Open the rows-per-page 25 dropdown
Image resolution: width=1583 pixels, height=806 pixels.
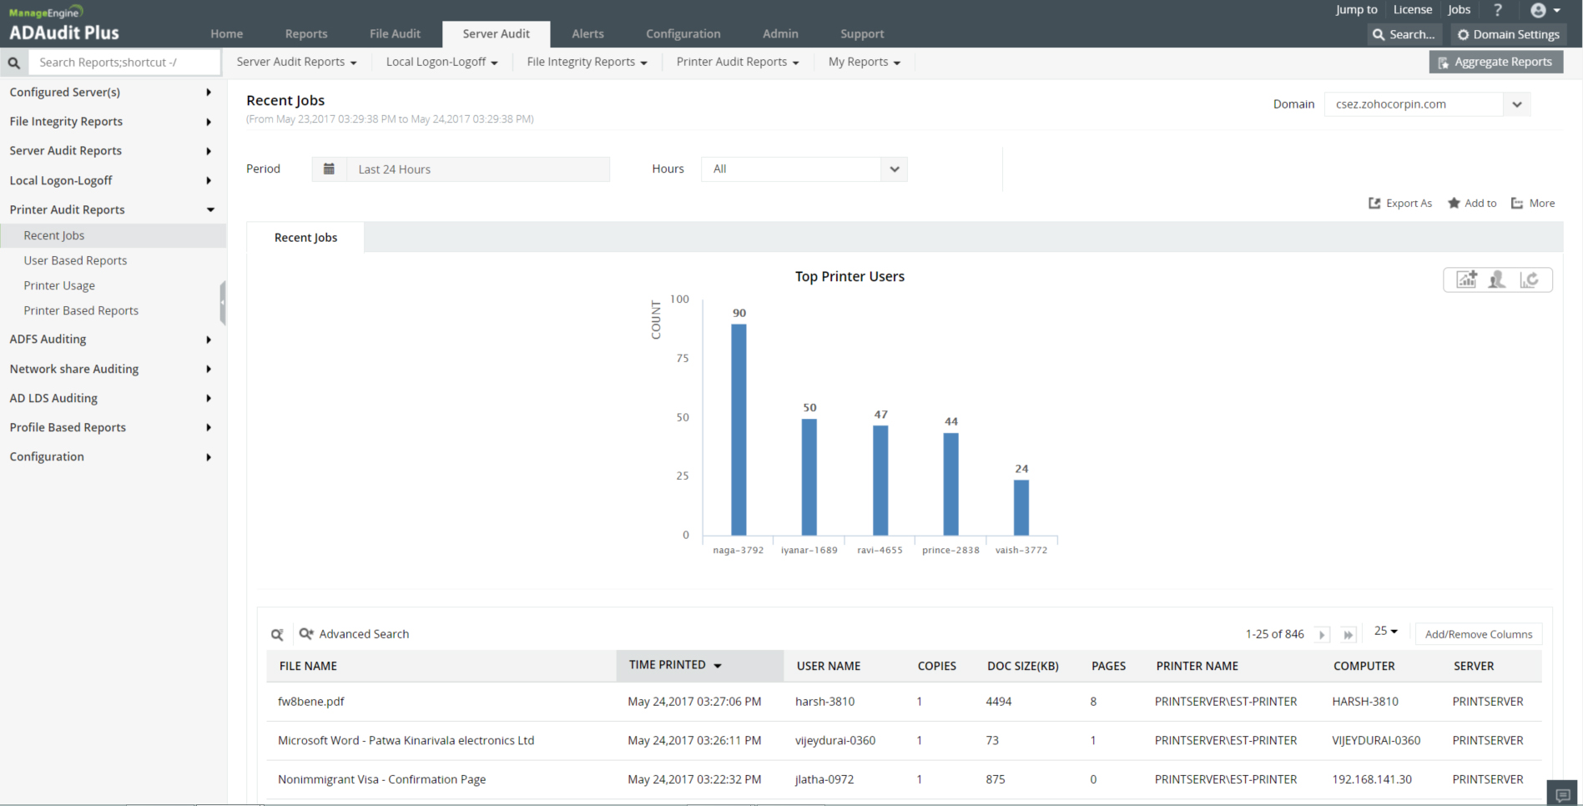pos(1385,632)
